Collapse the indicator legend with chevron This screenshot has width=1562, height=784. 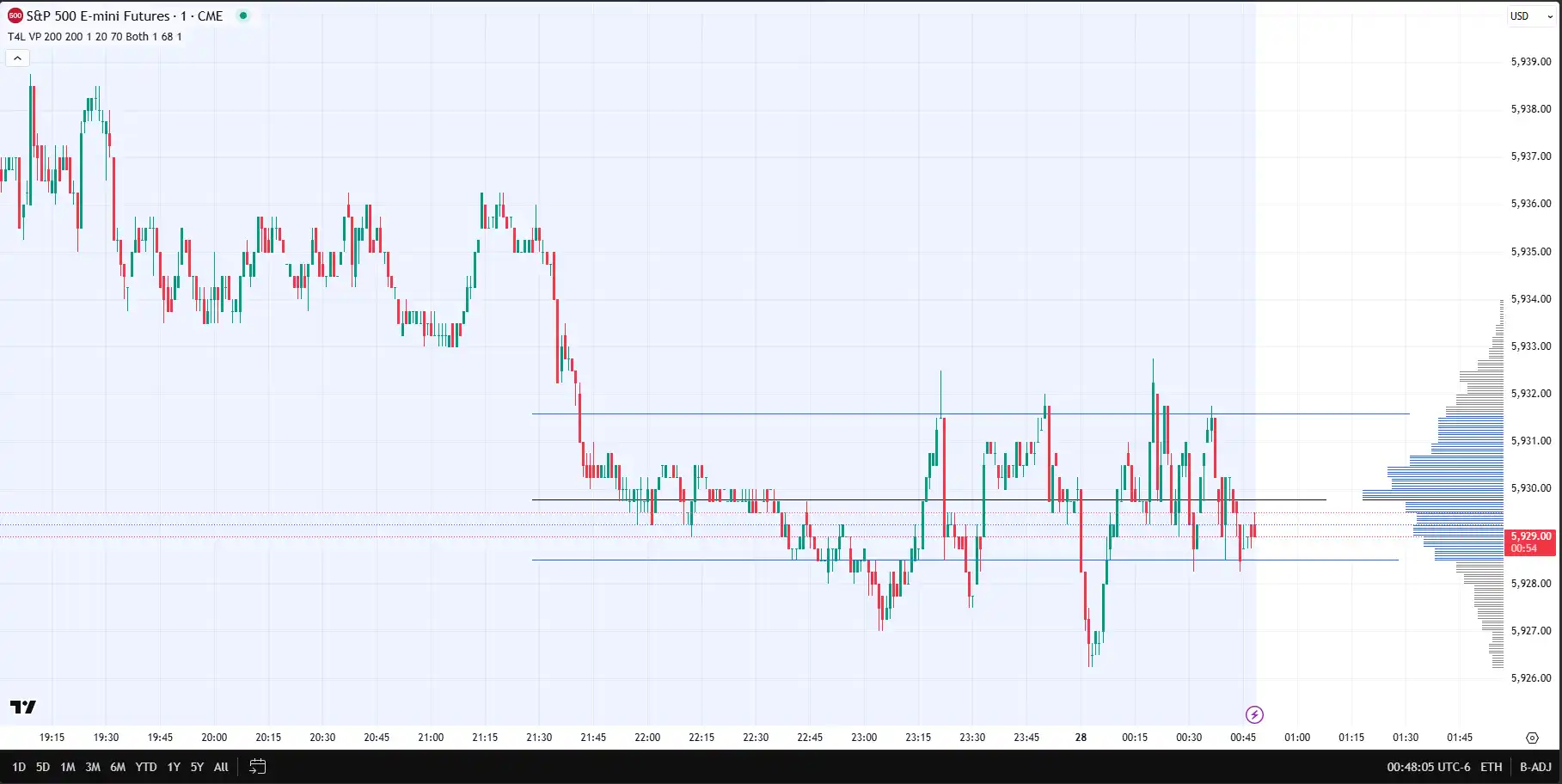pos(17,58)
